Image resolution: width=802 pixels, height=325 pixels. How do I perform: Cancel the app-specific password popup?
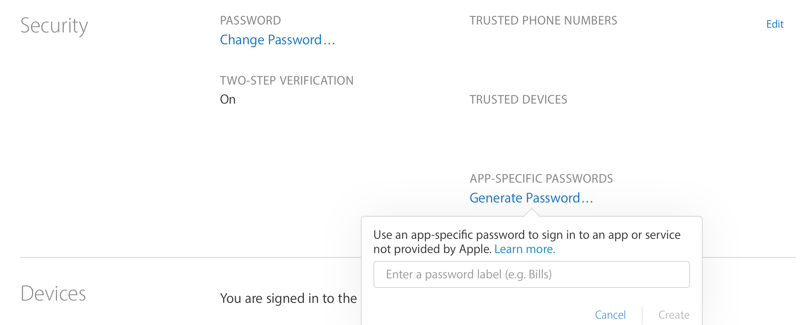pos(610,315)
